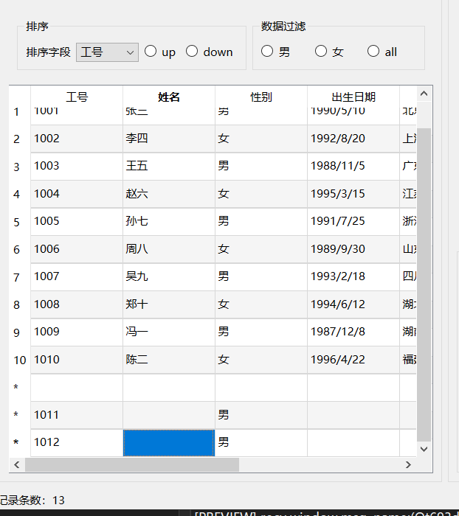Image resolution: width=459 pixels, height=516 pixels.
Task: Click cell with 工号 1008
Action: click(x=77, y=304)
